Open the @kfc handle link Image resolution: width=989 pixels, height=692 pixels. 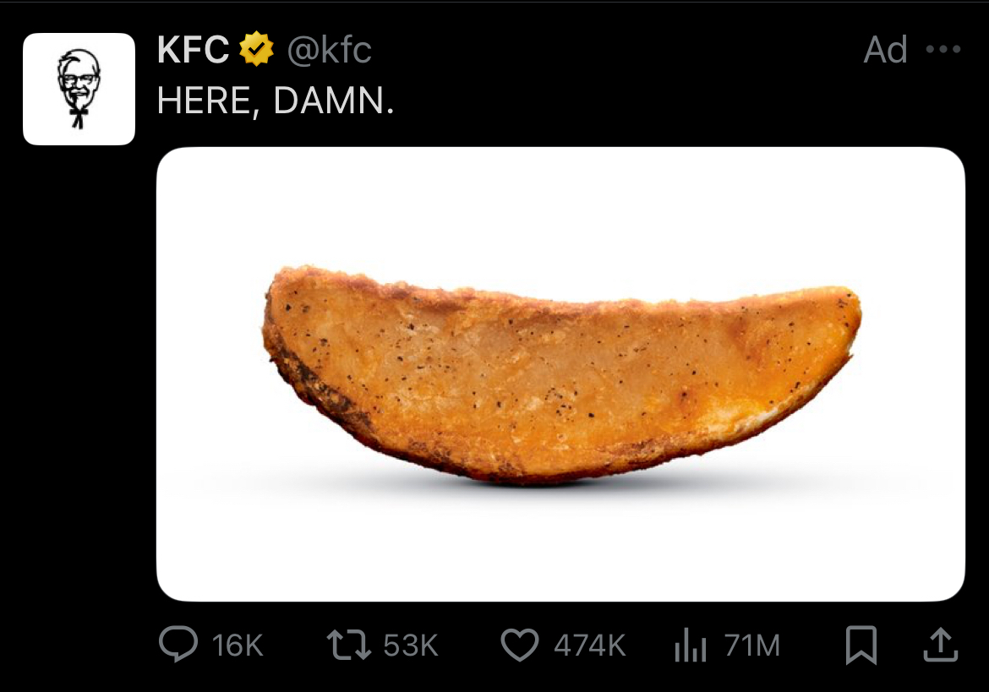click(x=329, y=51)
